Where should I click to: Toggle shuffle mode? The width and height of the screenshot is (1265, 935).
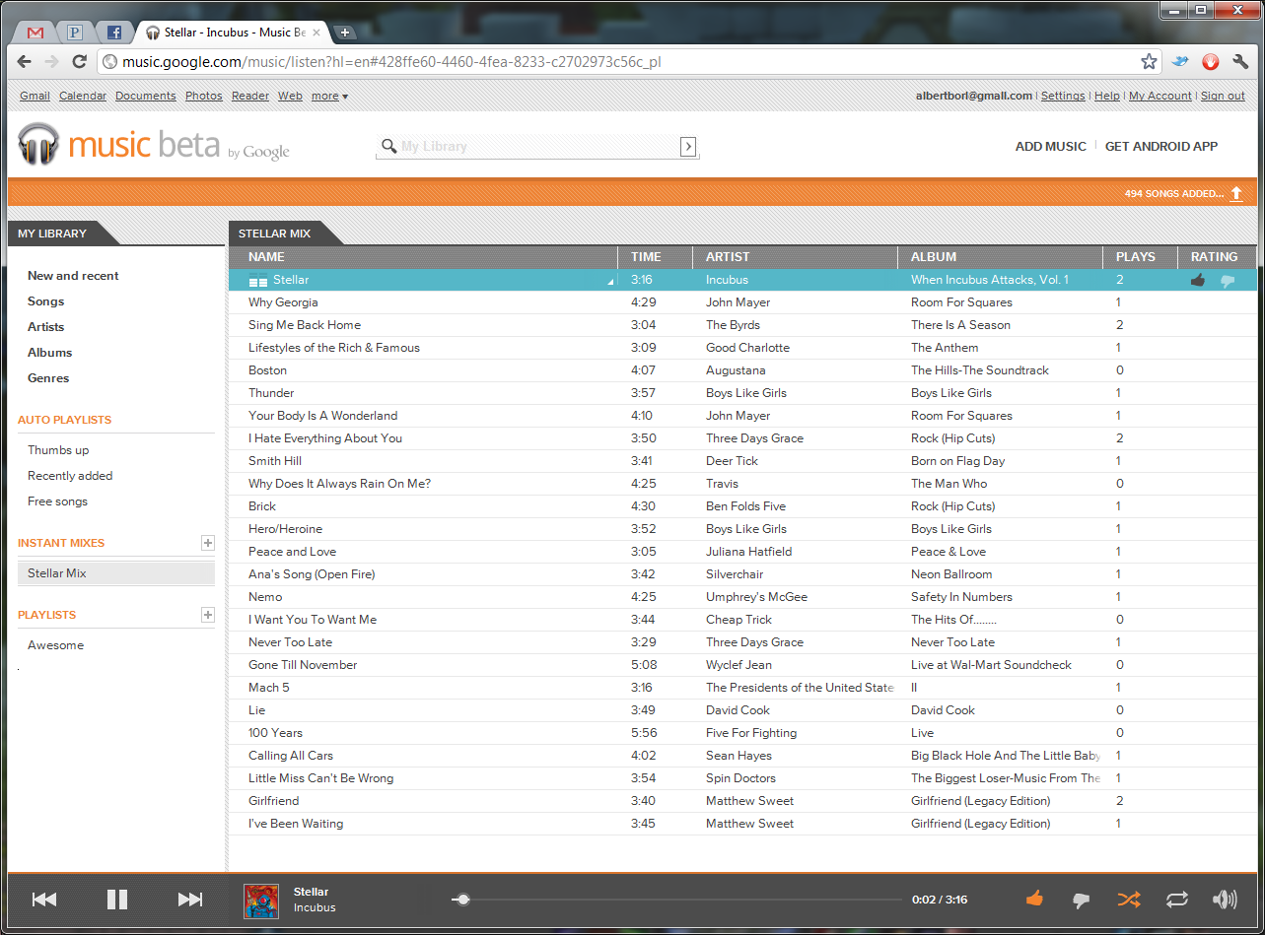pyautogui.click(x=1129, y=900)
